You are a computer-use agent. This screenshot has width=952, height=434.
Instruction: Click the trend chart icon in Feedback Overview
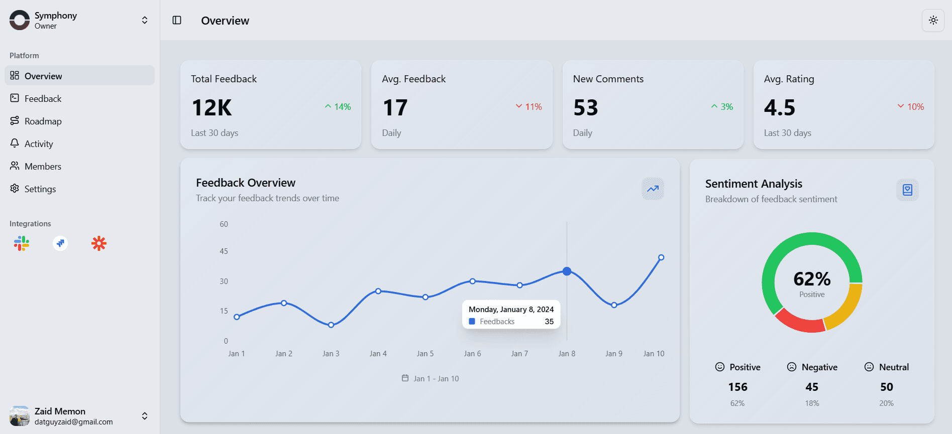pos(653,189)
